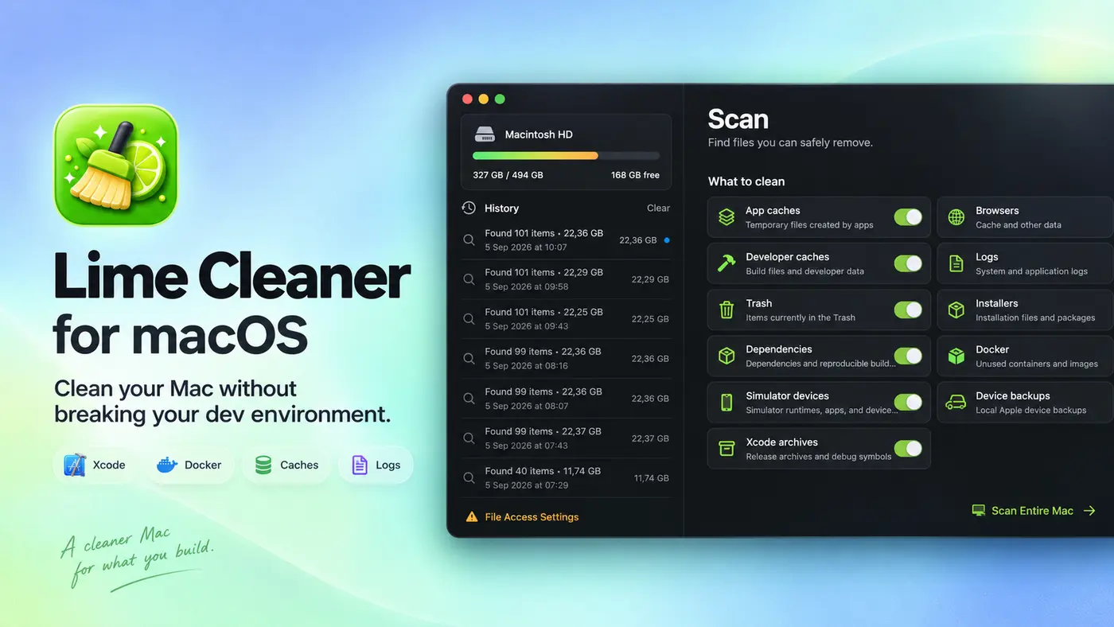Screen dimensions: 1114x627
Task: Click the Macintosh HD drive icon
Action: tap(485, 134)
